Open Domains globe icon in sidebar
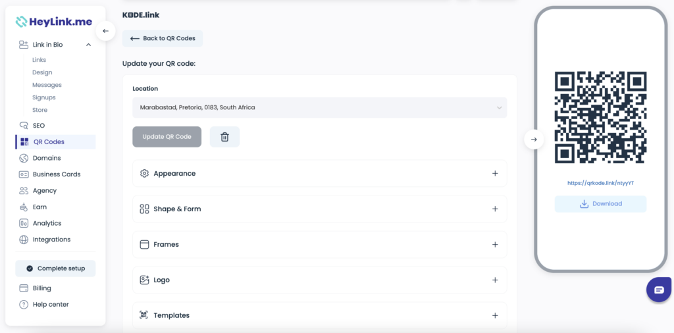The height and width of the screenshot is (333, 674). (24, 158)
